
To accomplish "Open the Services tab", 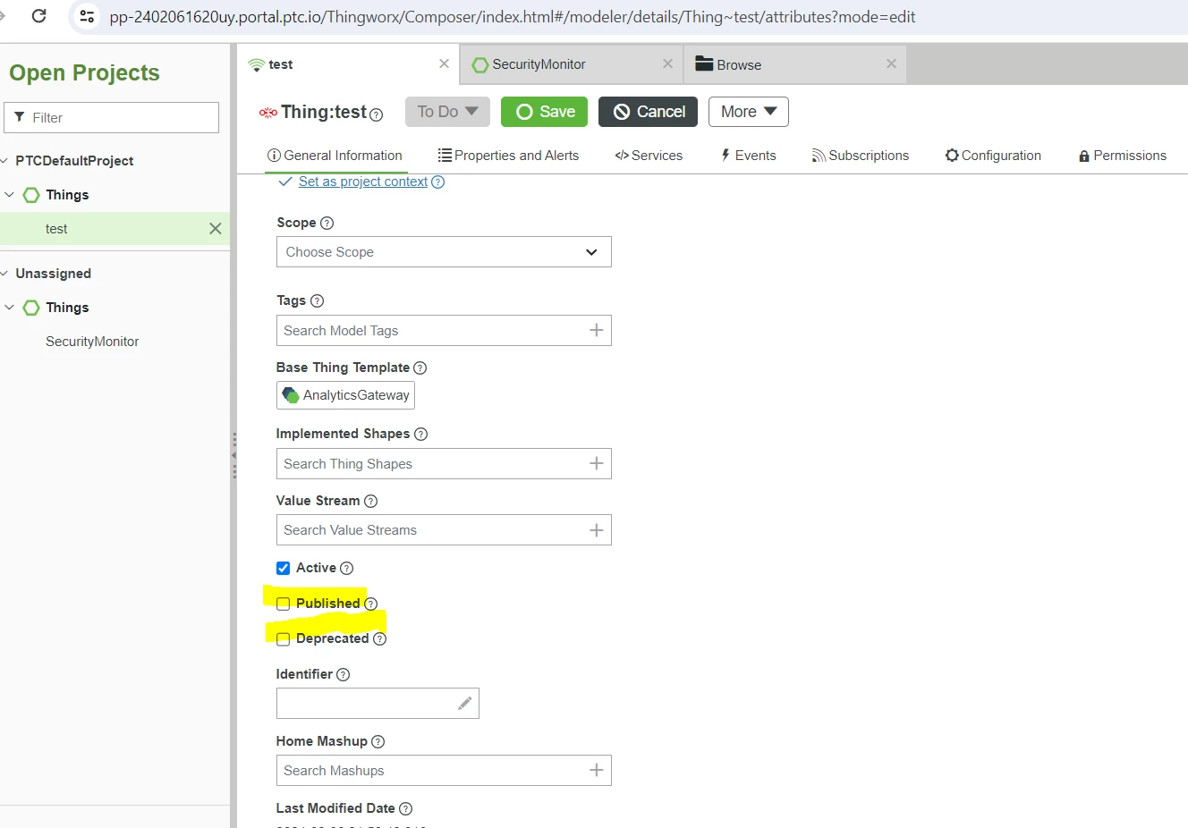I will 649,156.
